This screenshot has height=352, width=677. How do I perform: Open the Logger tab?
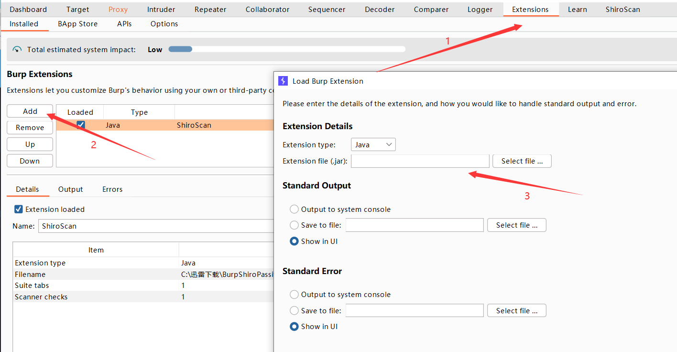[x=480, y=9]
